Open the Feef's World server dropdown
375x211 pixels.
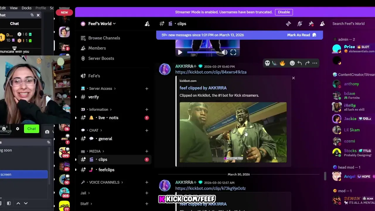click(102, 24)
